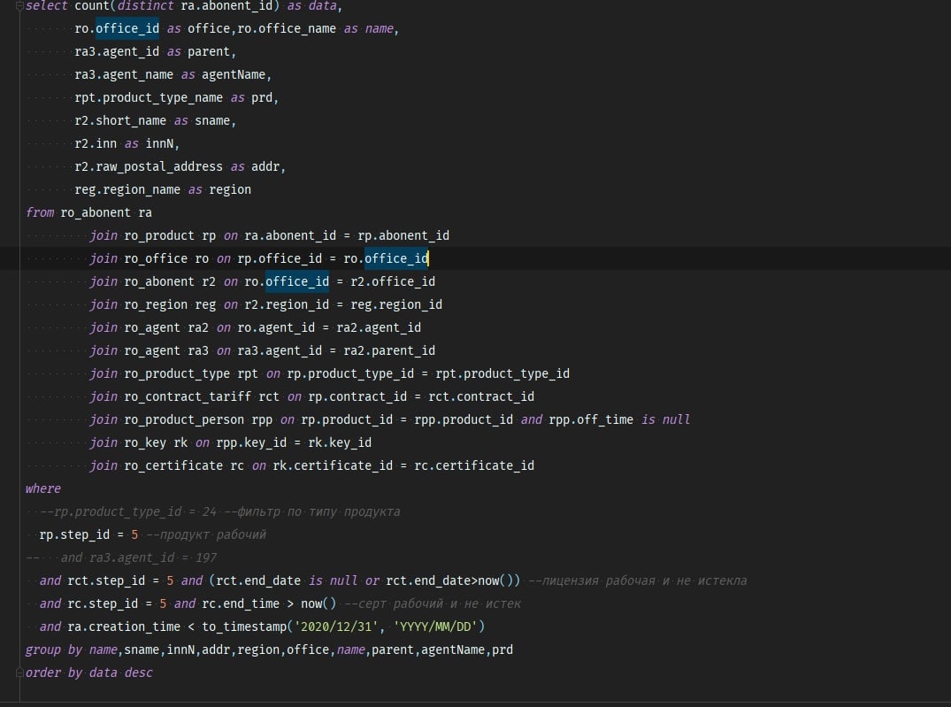Collapse the fold marker beside the select line
This screenshot has width=951, height=707.
[x=19, y=6]
